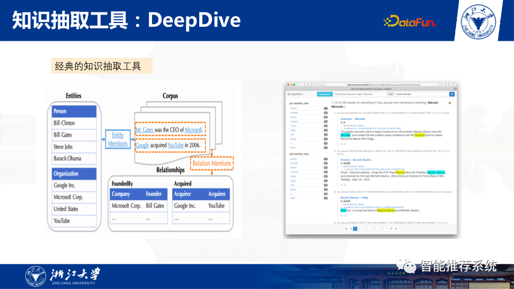Click 'Founder' header in FoundedBy table
Image resolution: width=514 pixels, height=289 pixels.
tap(154, 194)
